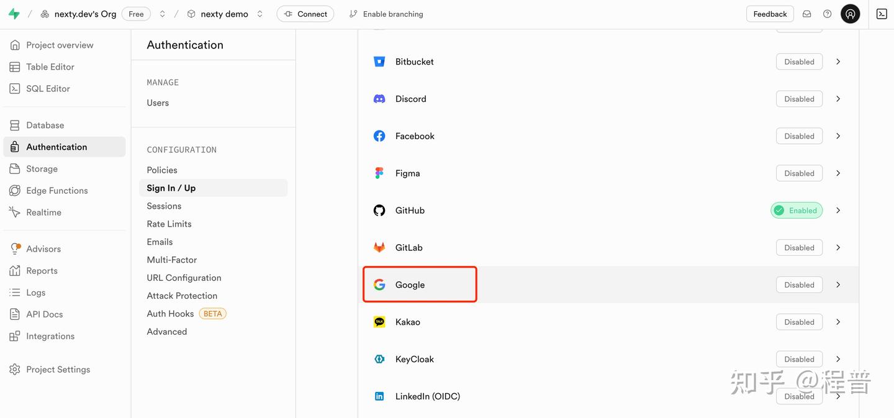Click the GitHub Enabled status badge

tap(797, 211)
